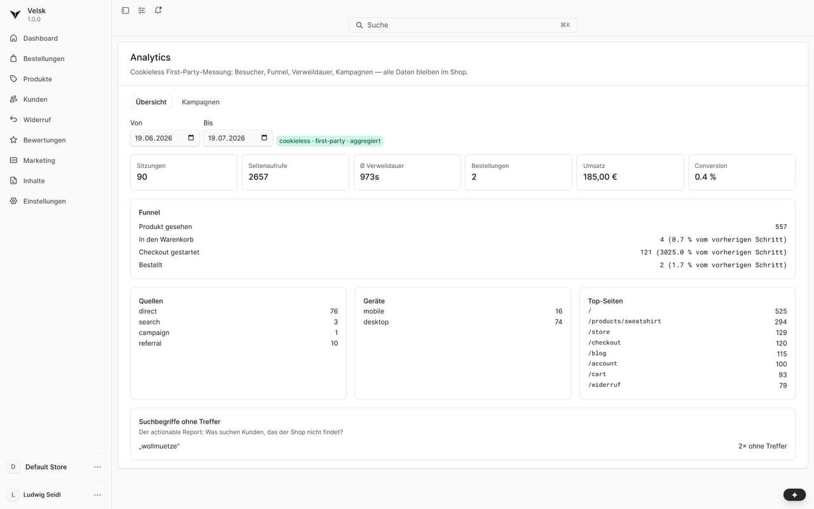The image size is (814, 509).
Task: Click the search magnifier icon
Action: click(359, 25)
